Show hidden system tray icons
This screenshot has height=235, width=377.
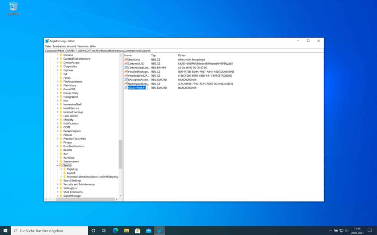coord(330,231)
